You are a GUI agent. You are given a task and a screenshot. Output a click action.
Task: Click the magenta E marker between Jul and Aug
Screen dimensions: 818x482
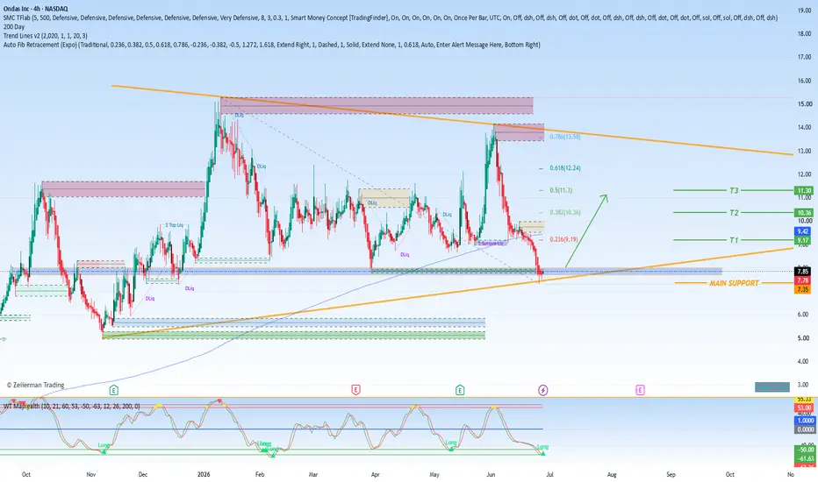(640, 390)
